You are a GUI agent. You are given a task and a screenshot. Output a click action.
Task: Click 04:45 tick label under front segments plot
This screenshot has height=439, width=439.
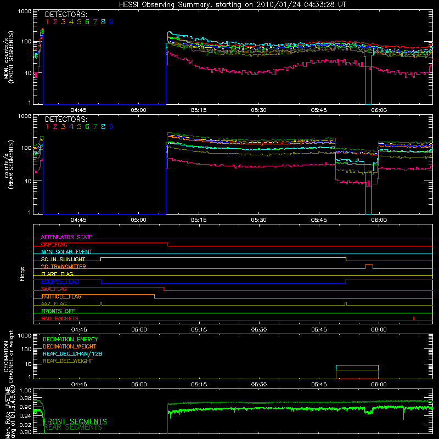click(78, 110)
